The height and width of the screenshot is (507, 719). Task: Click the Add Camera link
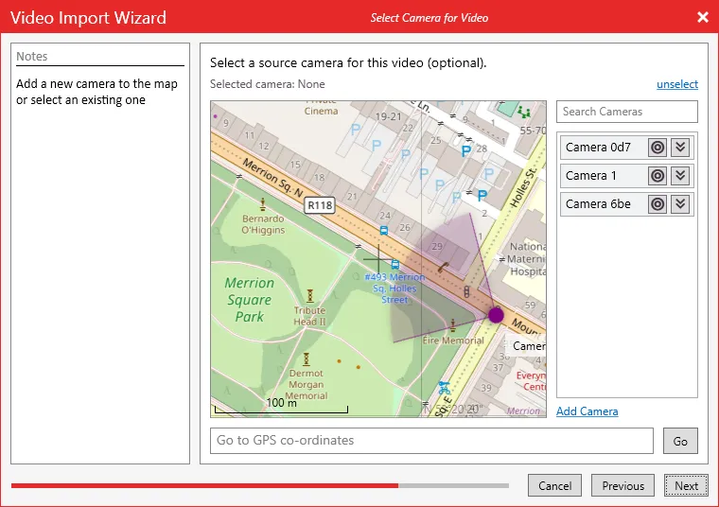pos(587,411)
